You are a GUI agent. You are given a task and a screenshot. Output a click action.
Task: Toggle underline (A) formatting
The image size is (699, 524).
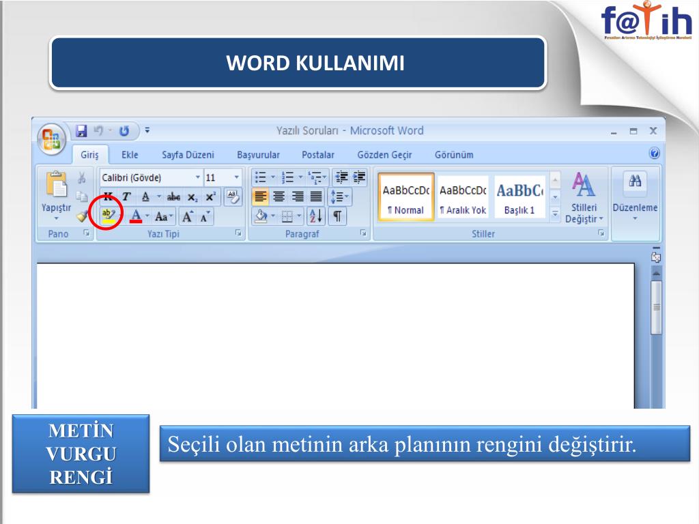coord(145,196)
